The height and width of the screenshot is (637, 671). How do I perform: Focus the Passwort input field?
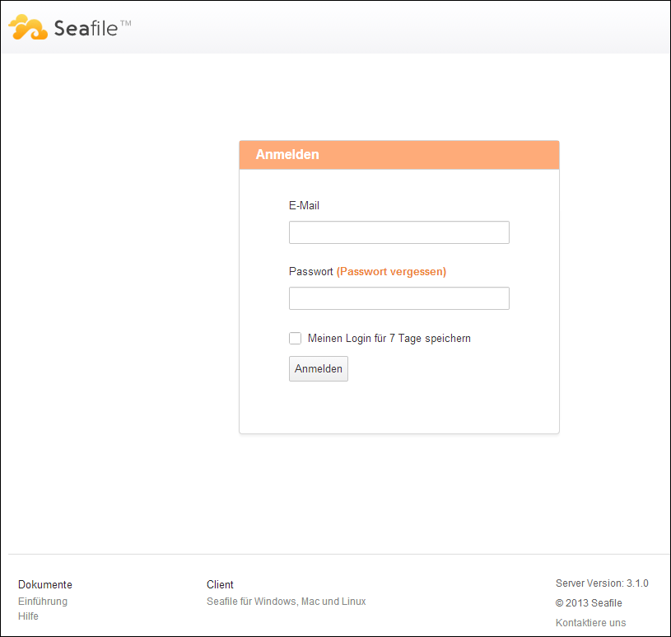(x=398, y=298)
